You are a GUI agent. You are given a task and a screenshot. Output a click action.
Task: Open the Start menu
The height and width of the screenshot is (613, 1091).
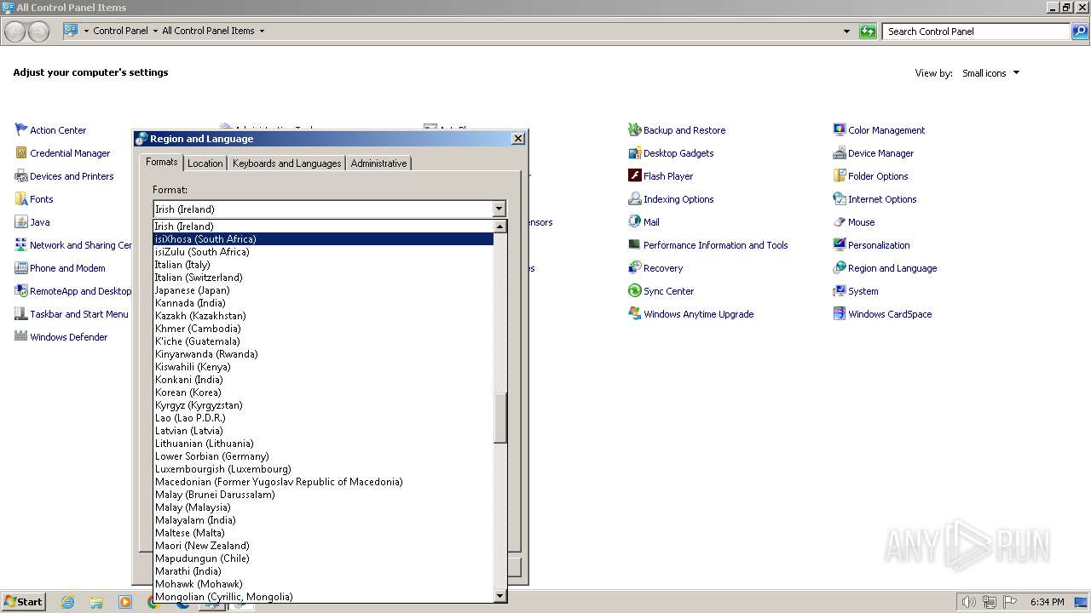click(23, 602)
